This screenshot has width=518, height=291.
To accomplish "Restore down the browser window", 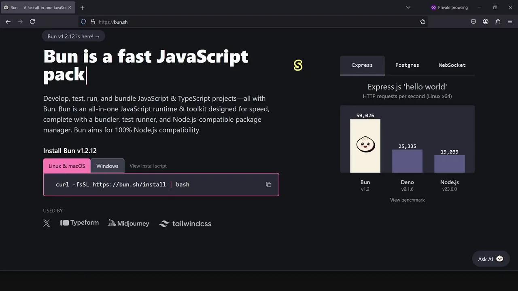I will (x=495, y=8).
